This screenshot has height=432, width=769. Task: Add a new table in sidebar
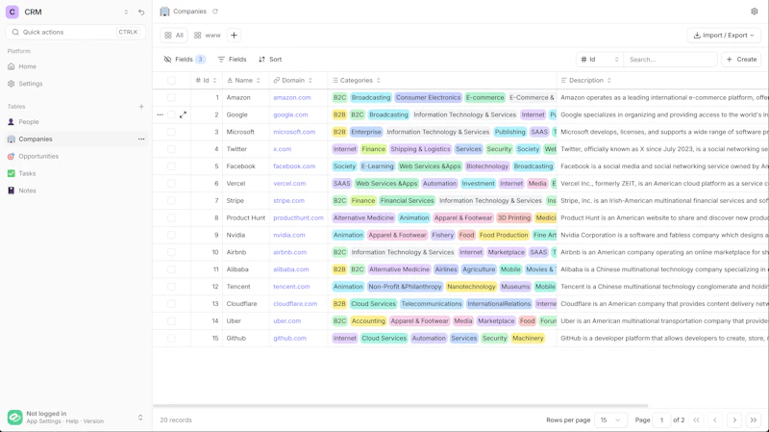[141, 107]
